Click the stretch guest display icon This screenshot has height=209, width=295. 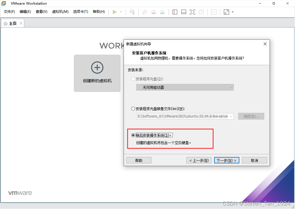tap(226, 12)
